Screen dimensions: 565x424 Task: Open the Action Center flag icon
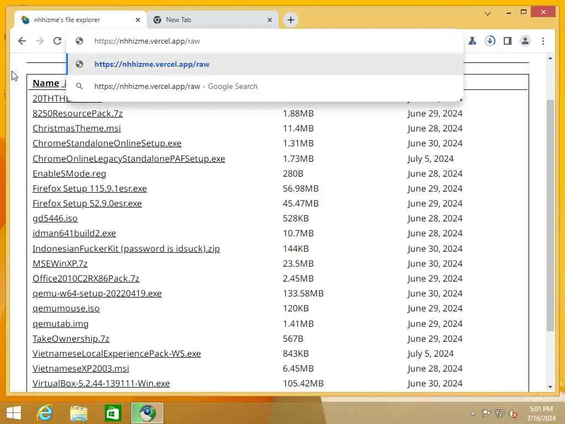486,413
